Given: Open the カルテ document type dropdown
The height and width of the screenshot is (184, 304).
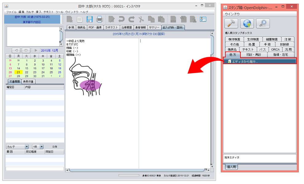Looking at the screenshot, I should tap(17, 147).
